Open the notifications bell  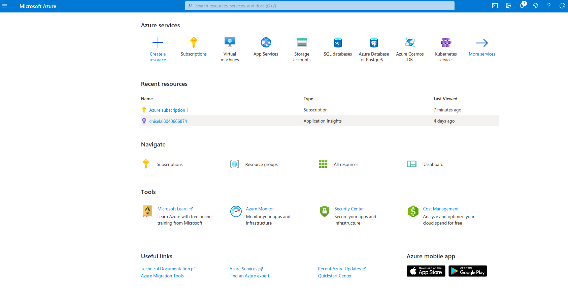(522, 6)
